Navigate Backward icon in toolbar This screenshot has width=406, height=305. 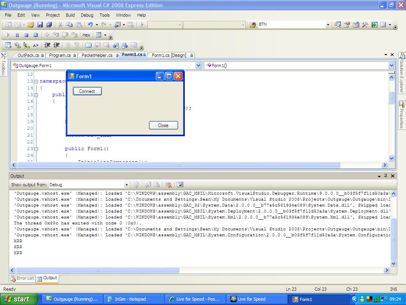point(117,25)
